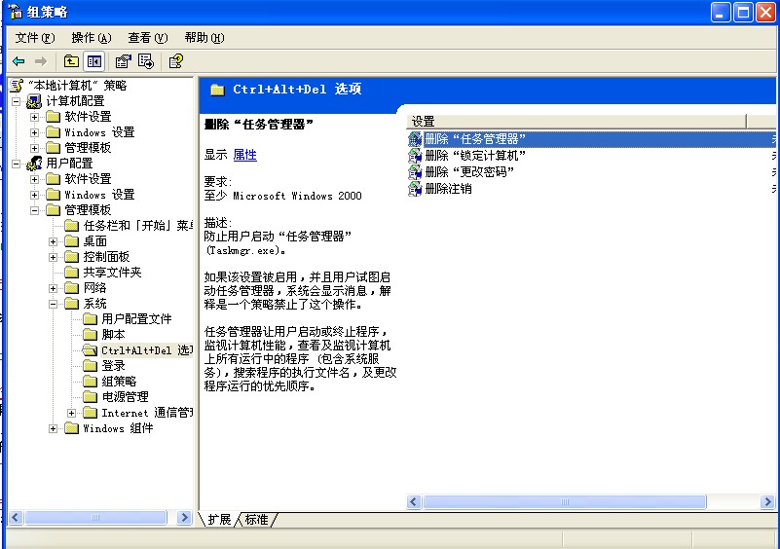Open the 文件(F) menu
Image resolution: width=780 pixels, height=549 pixels.
pyautogui.click(x=34, y=38)
